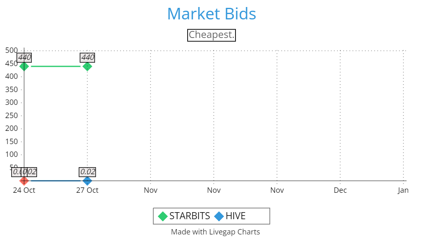The height and width of the screenshot is (239, 426).
Task: Click the Market Bids chart title
Action: tap(212, 14)
